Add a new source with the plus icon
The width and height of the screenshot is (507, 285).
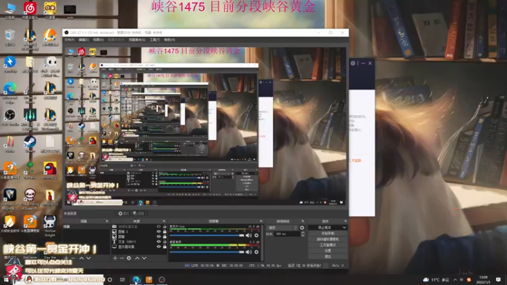click(x=115, y=258)
